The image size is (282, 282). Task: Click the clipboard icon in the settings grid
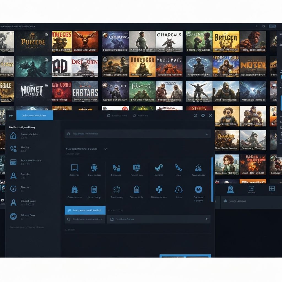(x=94, y=190)
